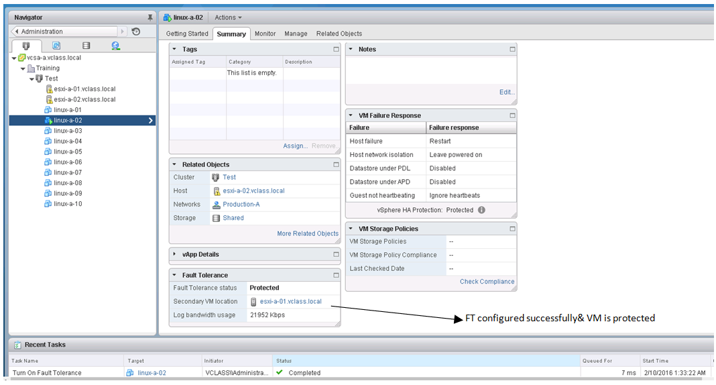Open the Production-A network link
This screenshot has height=385, width=716.
click(241, 205)
